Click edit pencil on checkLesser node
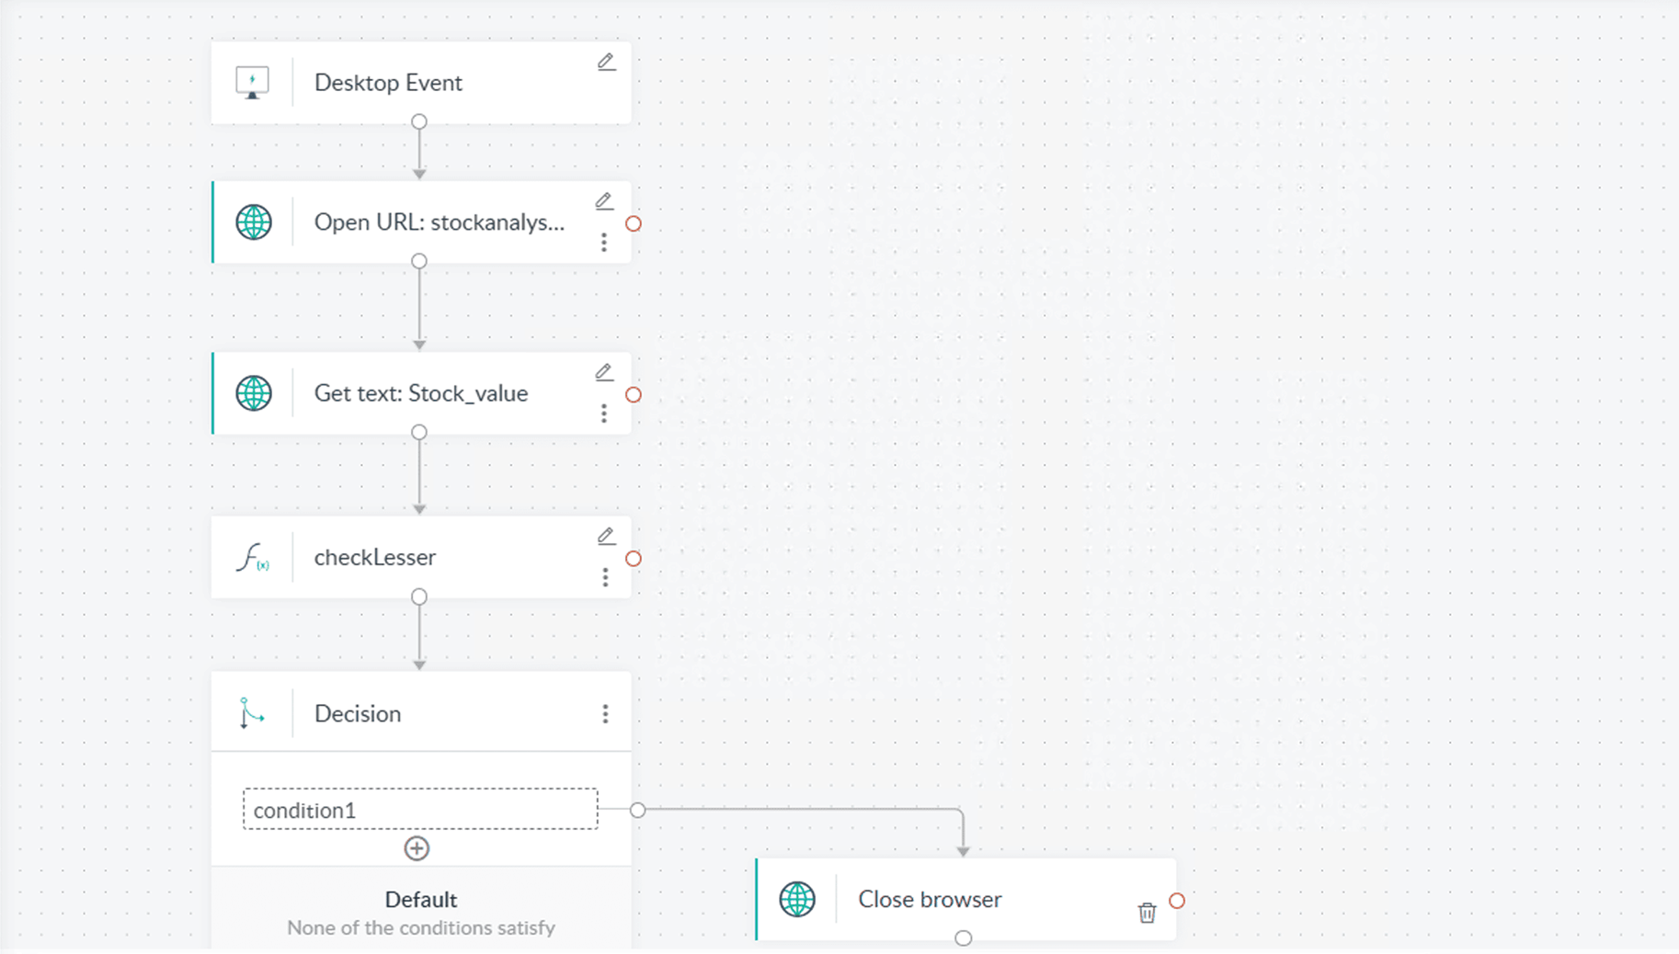This screenshot has height=954, width=1679. 606,536
